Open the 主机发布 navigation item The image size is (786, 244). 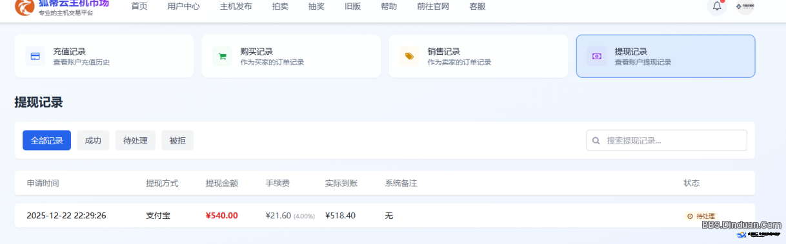[x=236, y=6]
